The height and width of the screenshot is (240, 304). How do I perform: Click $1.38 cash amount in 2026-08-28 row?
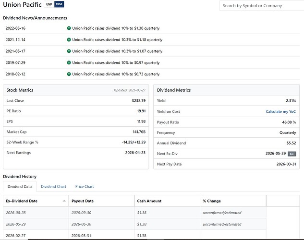point(142,213)
